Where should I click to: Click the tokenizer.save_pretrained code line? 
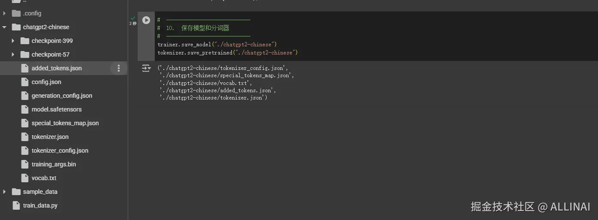point(228,52)
